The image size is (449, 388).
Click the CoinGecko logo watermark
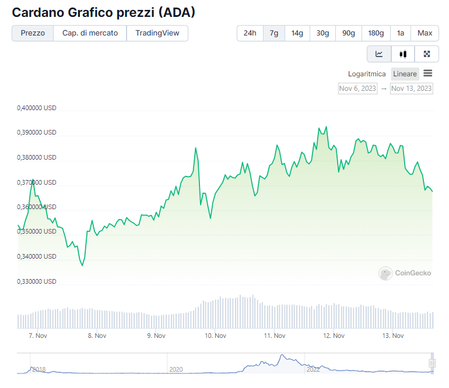coord(406,273)
